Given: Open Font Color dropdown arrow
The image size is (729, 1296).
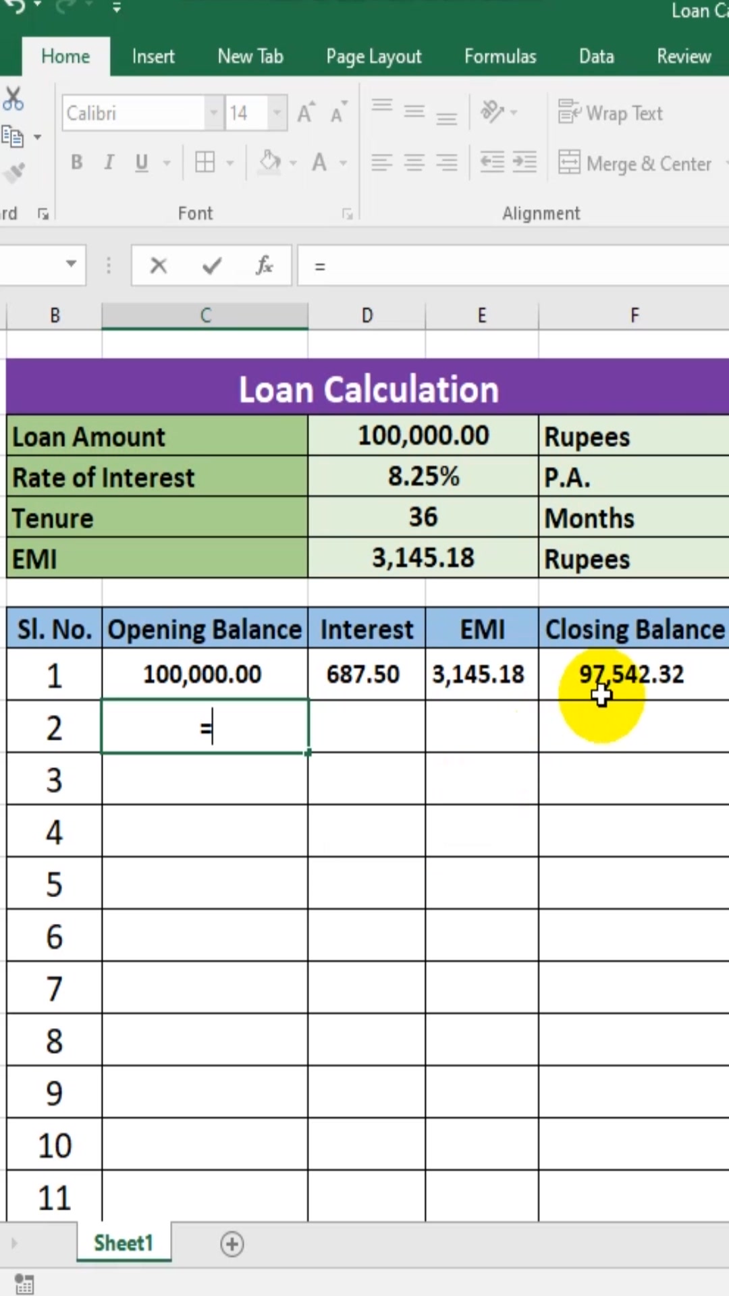Looking at the screenshot, I should 343,163.
